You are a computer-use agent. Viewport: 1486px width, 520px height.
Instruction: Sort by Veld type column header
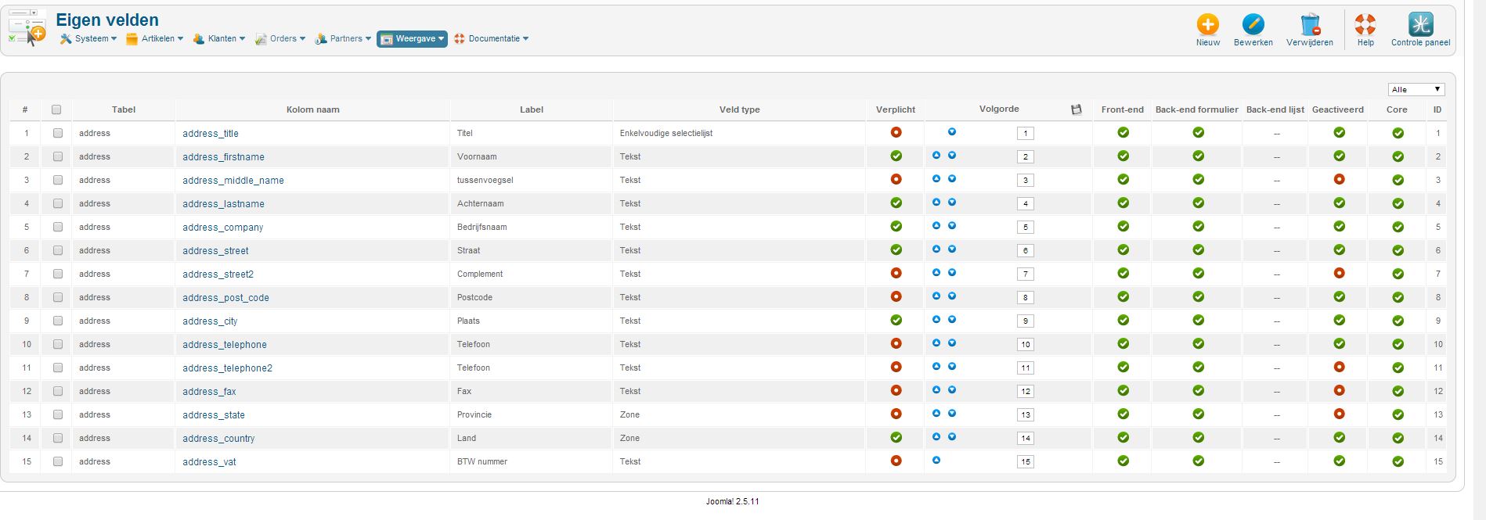740,109
